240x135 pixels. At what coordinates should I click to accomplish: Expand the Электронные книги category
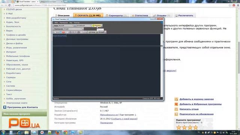click(16, 103)
